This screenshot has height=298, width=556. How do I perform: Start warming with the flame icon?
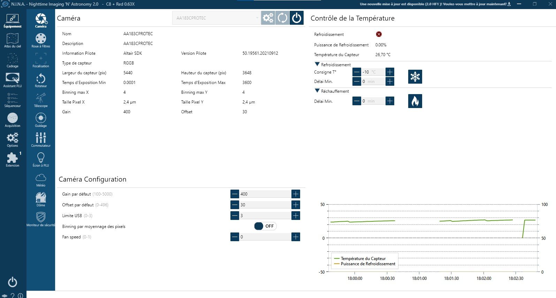pyautogui.click(x=415, y=101)
